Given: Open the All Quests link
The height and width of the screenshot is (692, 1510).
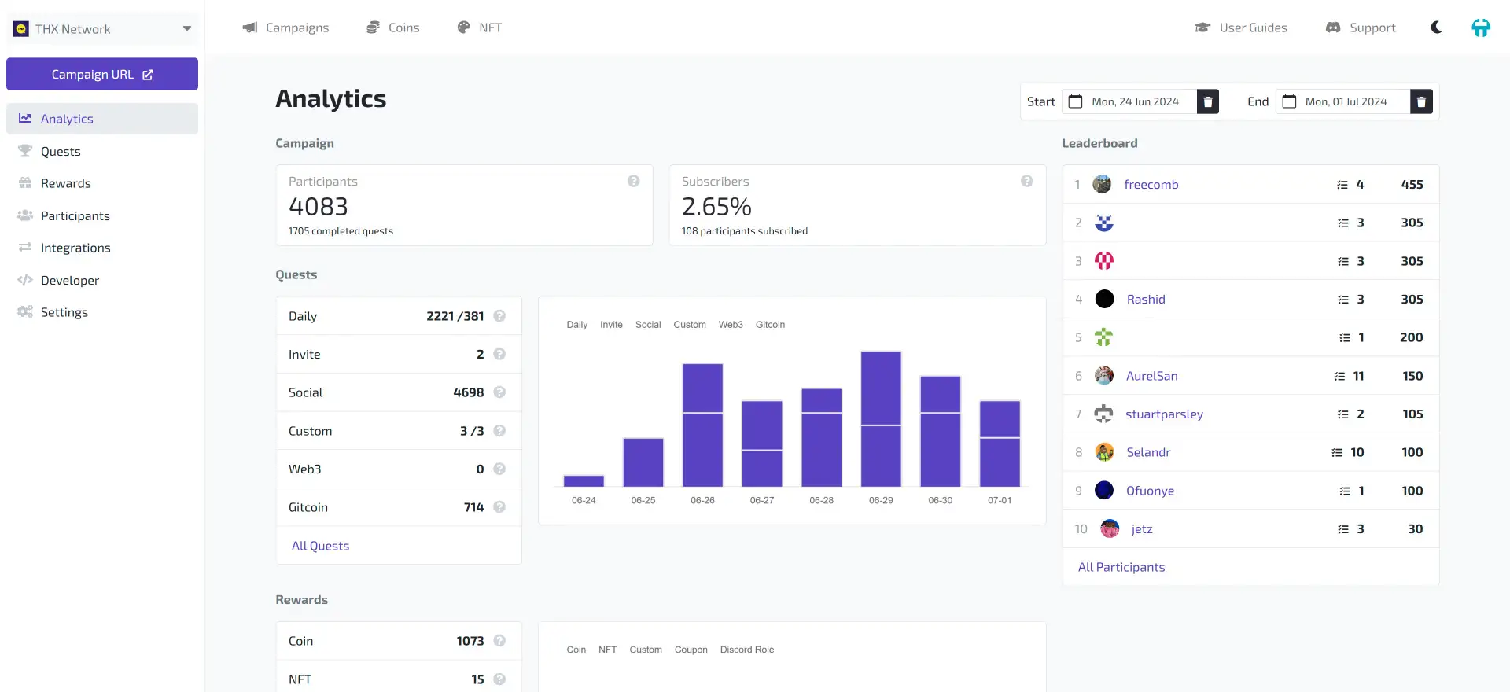Looking at the screenshot, I should pos(320,546).
